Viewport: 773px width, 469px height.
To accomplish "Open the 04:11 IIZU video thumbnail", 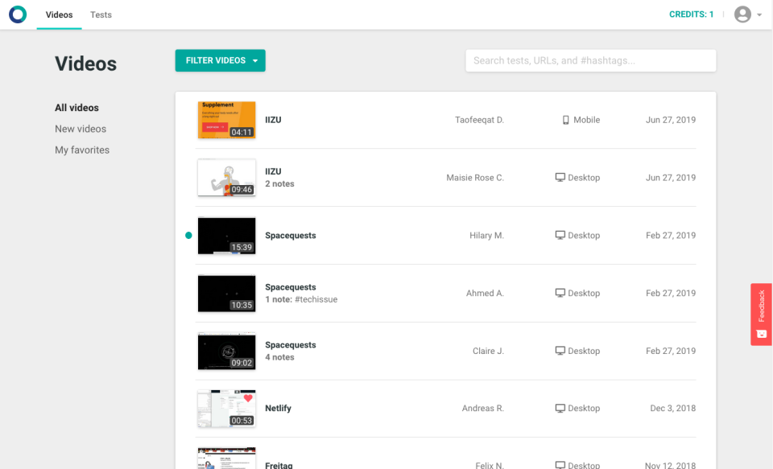I will click(x=226, y=120).
